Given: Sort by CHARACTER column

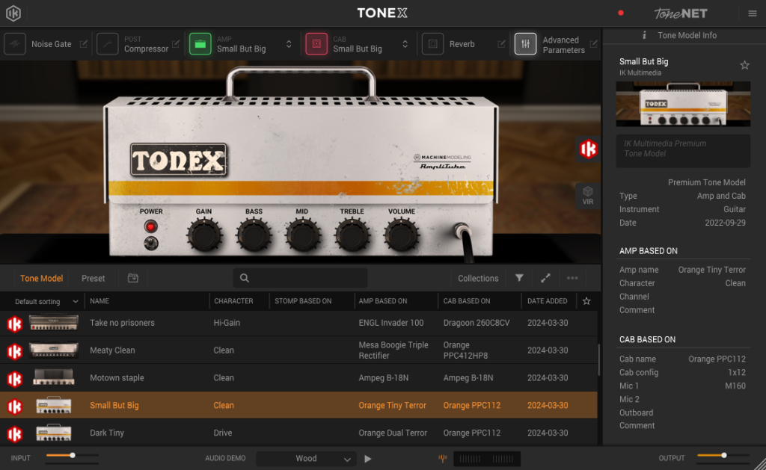Looking at the screenshot, I should point(233,301).
